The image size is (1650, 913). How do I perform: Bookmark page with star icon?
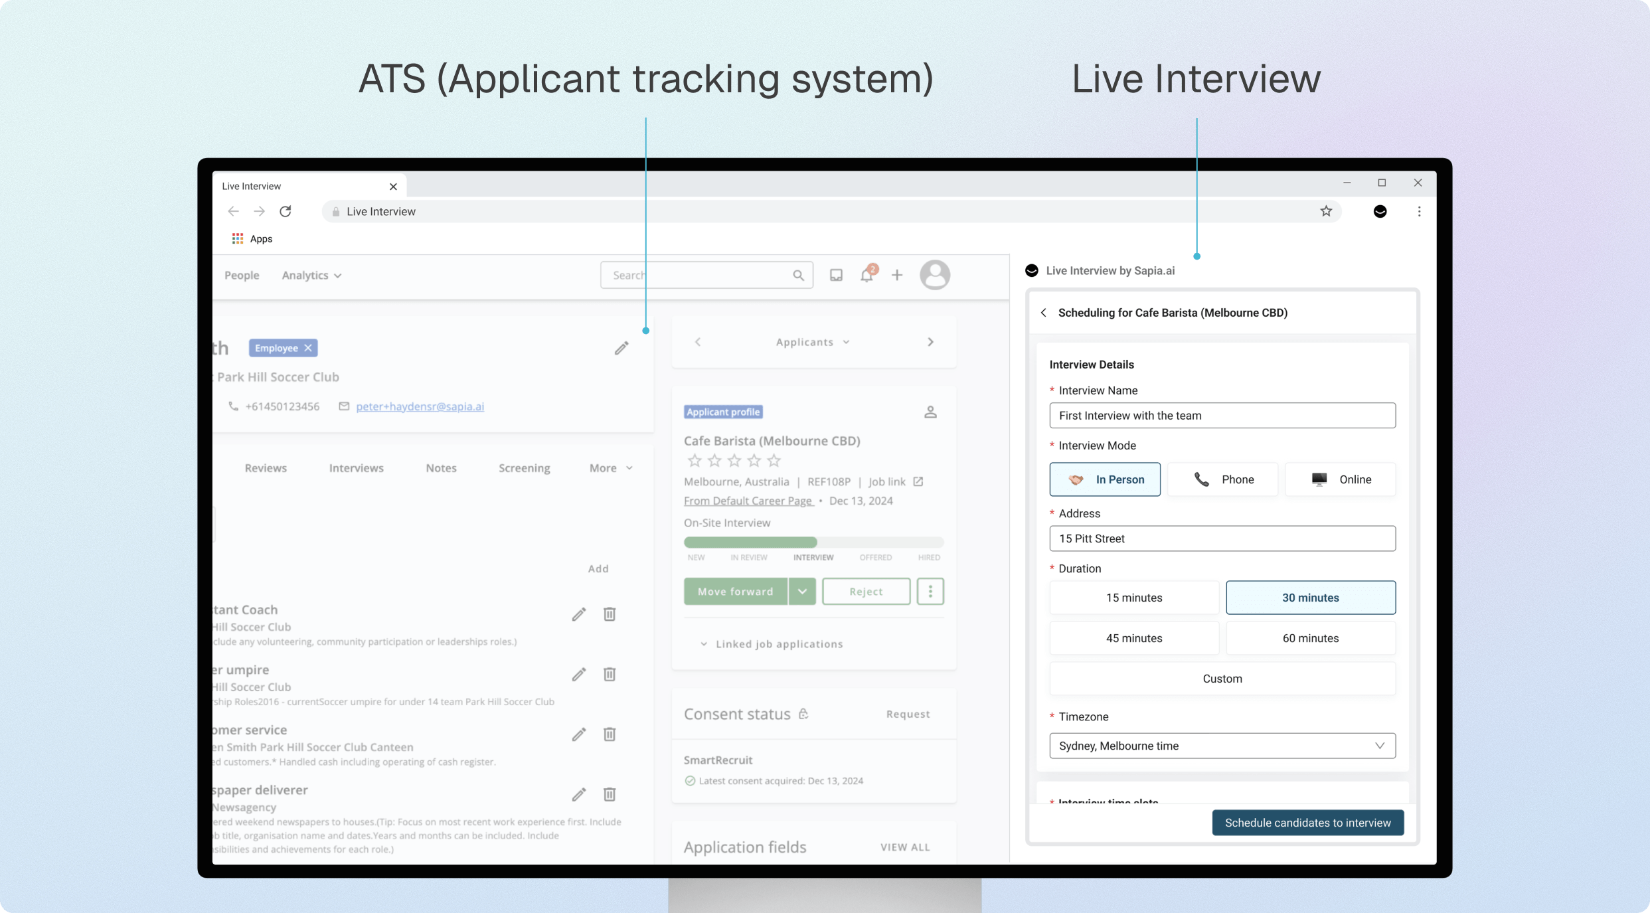pyautogui.click(x=1326, y=211)
